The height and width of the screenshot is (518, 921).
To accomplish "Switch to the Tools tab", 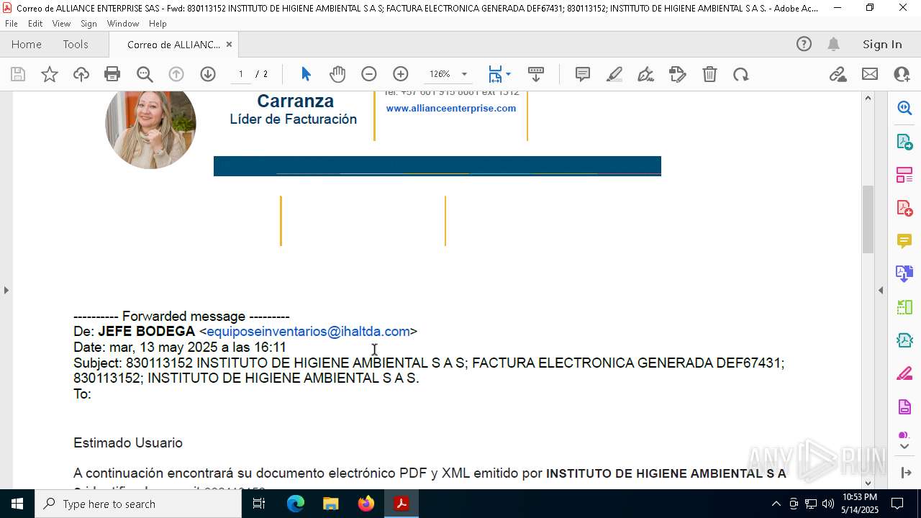I will click(76, 44).
